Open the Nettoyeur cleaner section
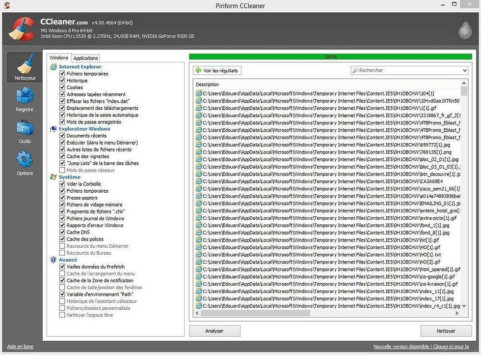 point(25,67)
